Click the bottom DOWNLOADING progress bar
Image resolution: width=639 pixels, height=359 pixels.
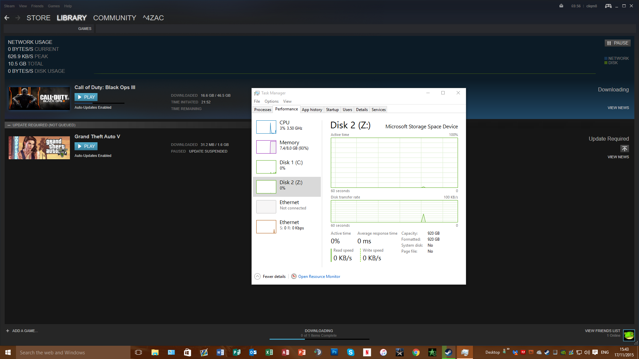click(x=319, y=338)
